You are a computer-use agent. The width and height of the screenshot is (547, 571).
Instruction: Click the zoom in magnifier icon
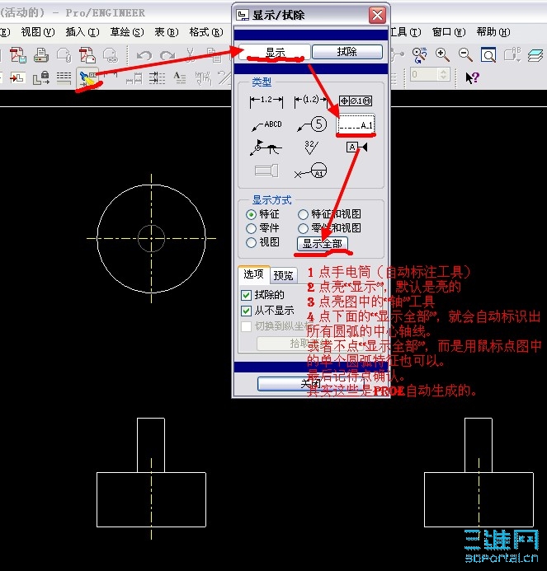point(442,55)
